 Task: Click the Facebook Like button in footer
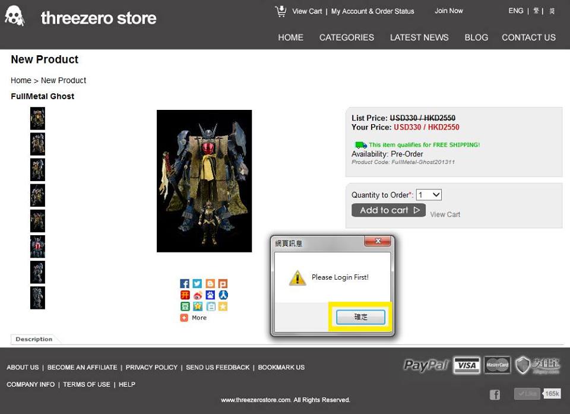pyautogui.click(x=527, y=394)
